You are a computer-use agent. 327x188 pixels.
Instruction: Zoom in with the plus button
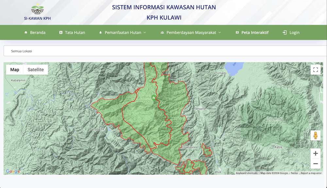point(315,153)
